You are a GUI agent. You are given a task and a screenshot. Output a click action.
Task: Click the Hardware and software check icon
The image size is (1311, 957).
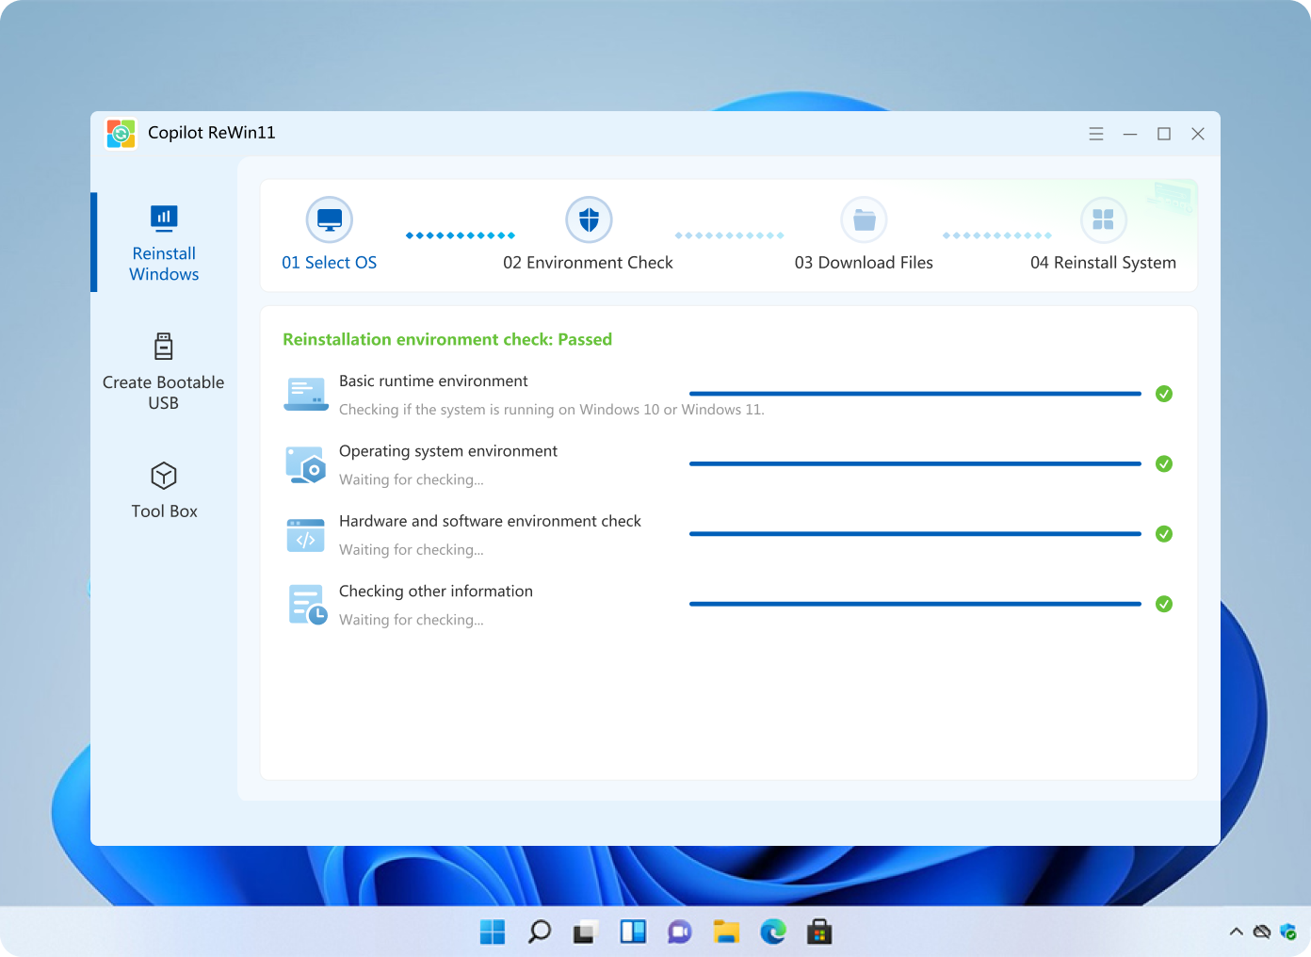tap(305, 535)
